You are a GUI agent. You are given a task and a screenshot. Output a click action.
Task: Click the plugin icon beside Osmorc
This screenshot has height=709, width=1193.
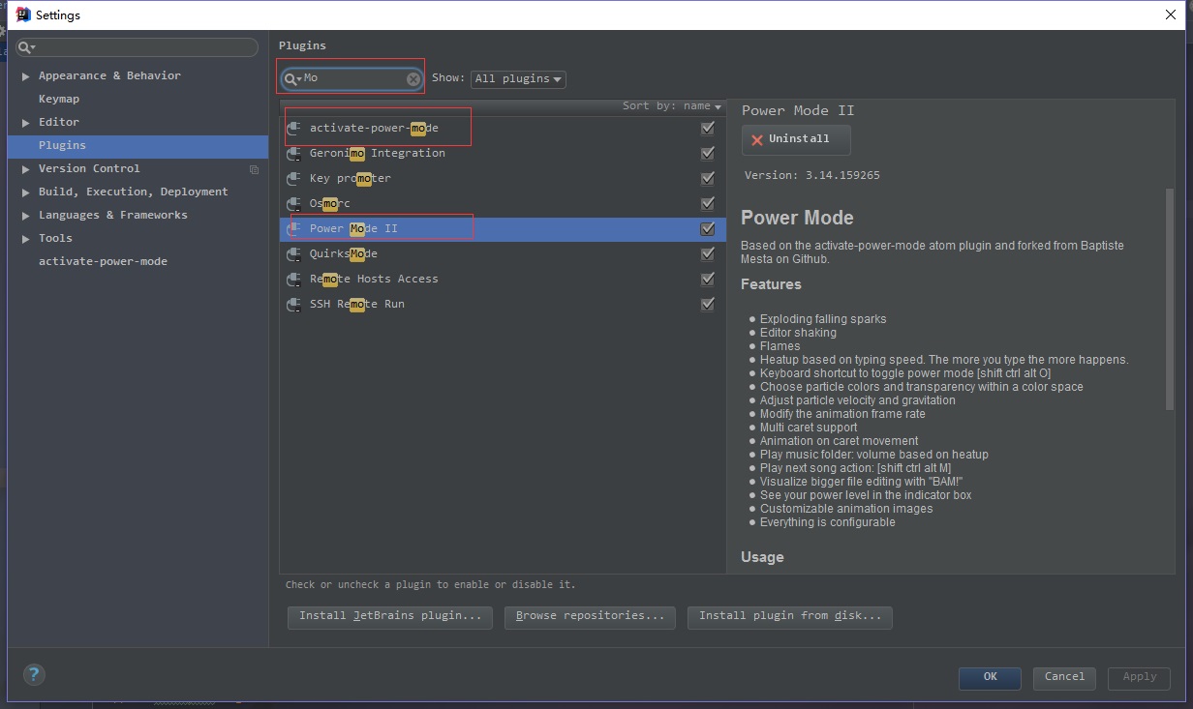(x=293, y=204)
